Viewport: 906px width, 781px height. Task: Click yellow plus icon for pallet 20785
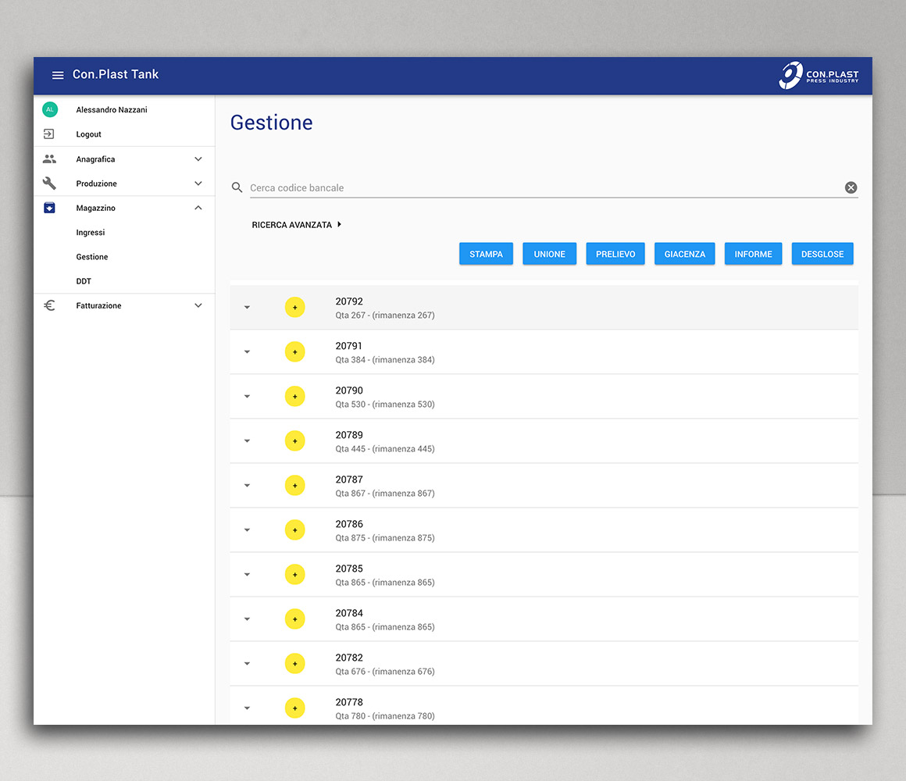pyautogui.click(x=294, y=574)
